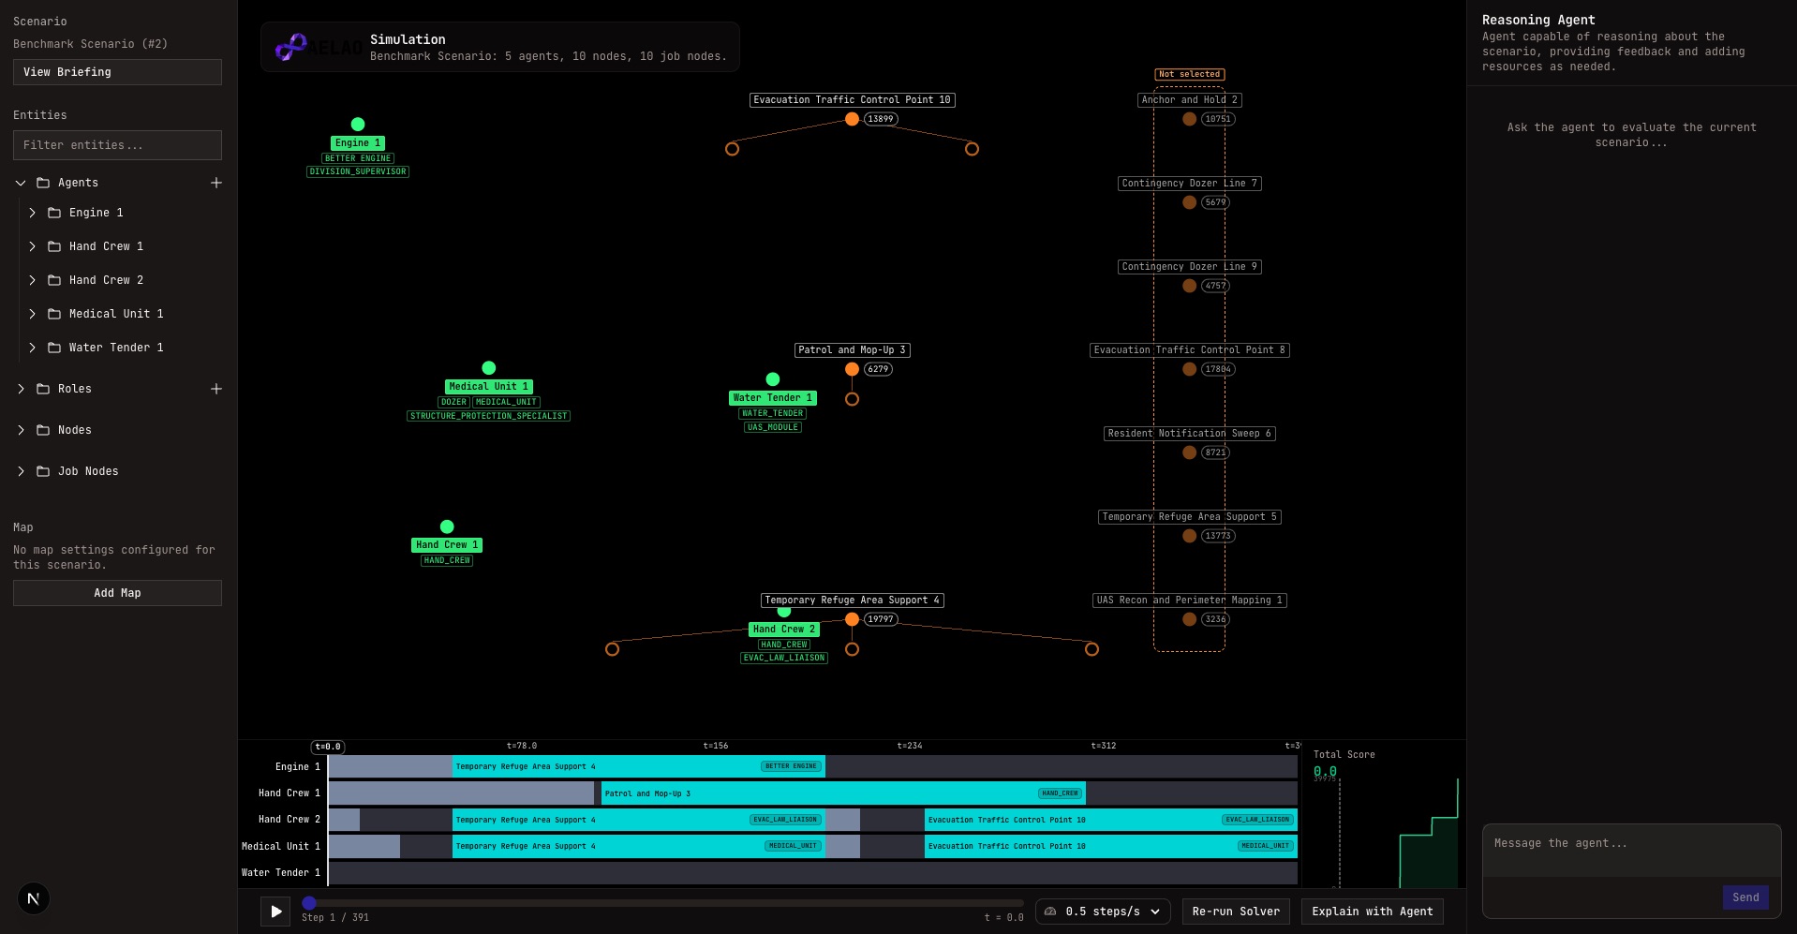Click the Patrol and Mop-Up 3 orange node

pos(852,369)
